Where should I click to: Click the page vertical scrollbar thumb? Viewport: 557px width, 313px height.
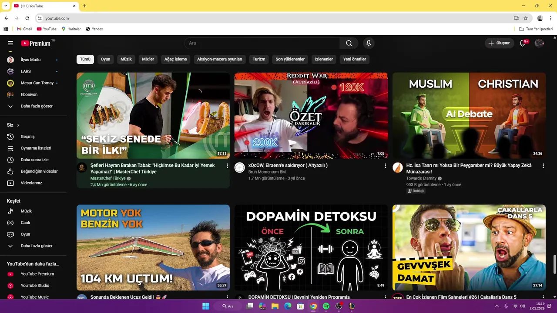(554, 265)
